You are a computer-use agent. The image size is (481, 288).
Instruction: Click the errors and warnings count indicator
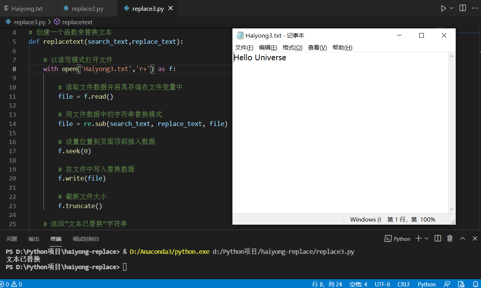point(11,284)
